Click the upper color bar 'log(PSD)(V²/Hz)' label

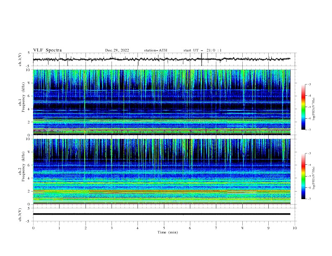tap(314, 109)
